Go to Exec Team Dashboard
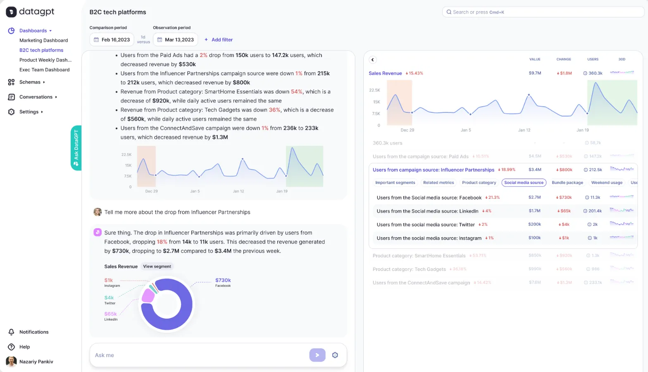 (44, 70)
